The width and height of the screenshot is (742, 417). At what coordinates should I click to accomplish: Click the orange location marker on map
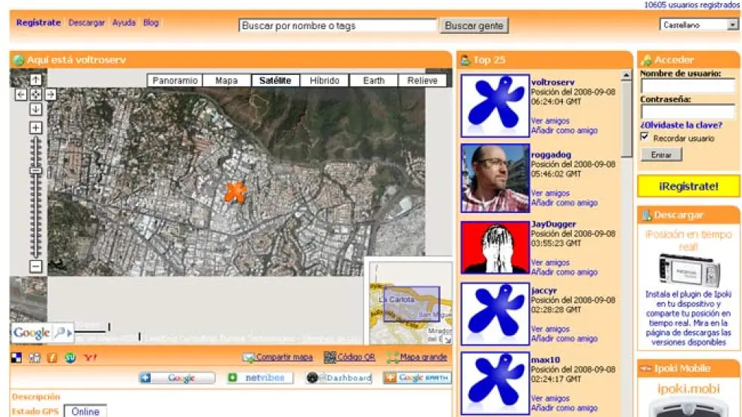pyautogui.click(x=235, y=192)
